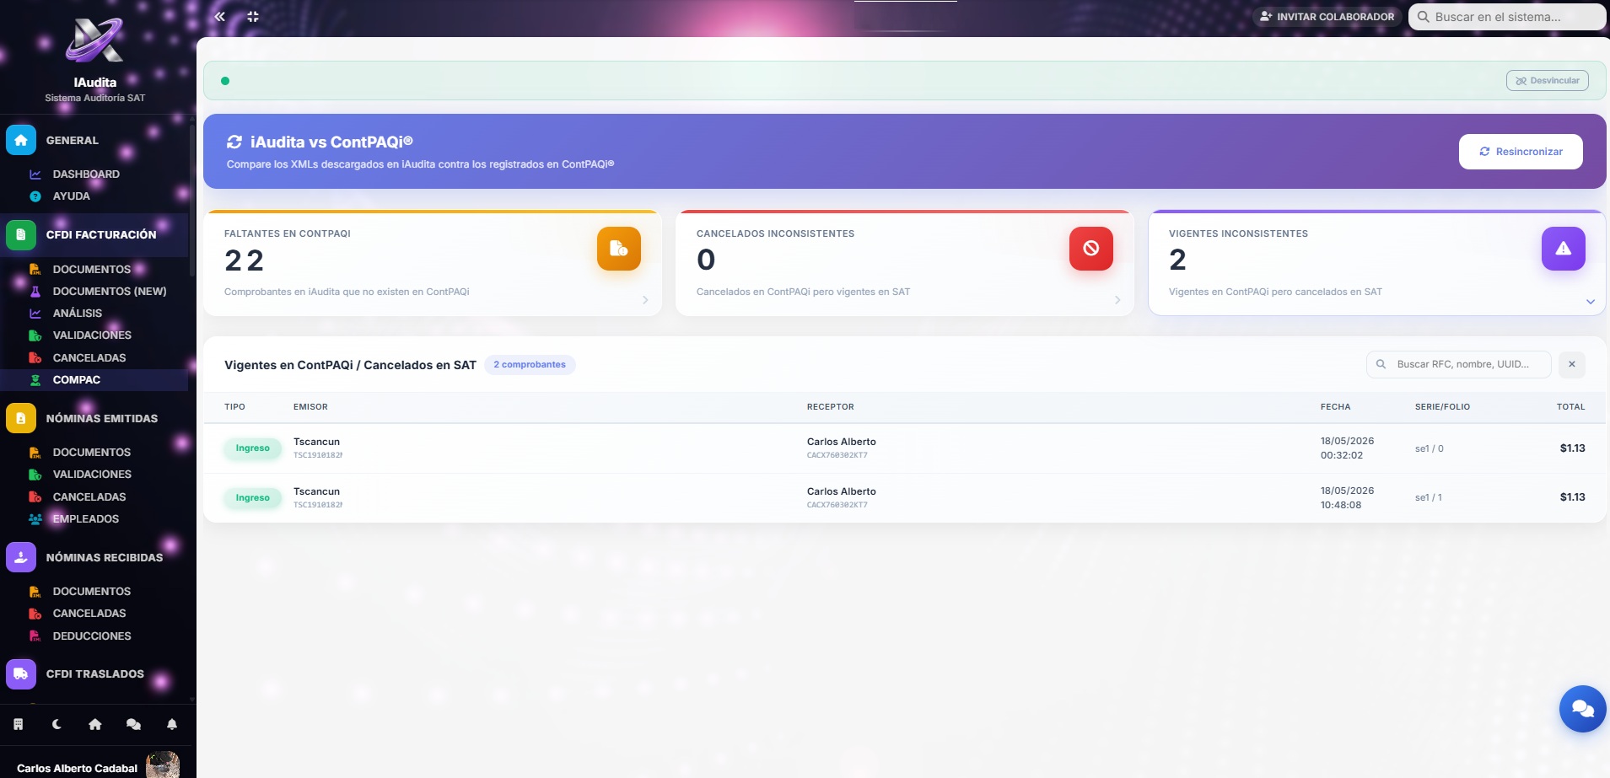Viewport: 1610px width, 778px height.
Task: Open CANCELADAS under Nóminas Emitidas
Action: [89, 497]
